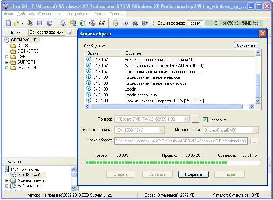Expand the VALUEADD folder

coord(7,68)
